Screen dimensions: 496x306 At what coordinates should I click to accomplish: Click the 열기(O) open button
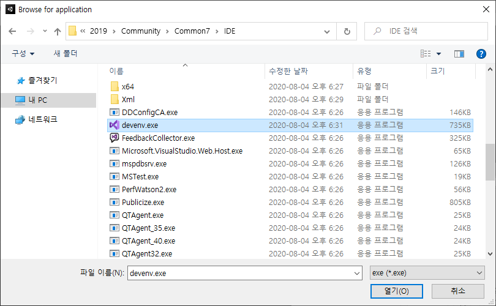point(396,291)
